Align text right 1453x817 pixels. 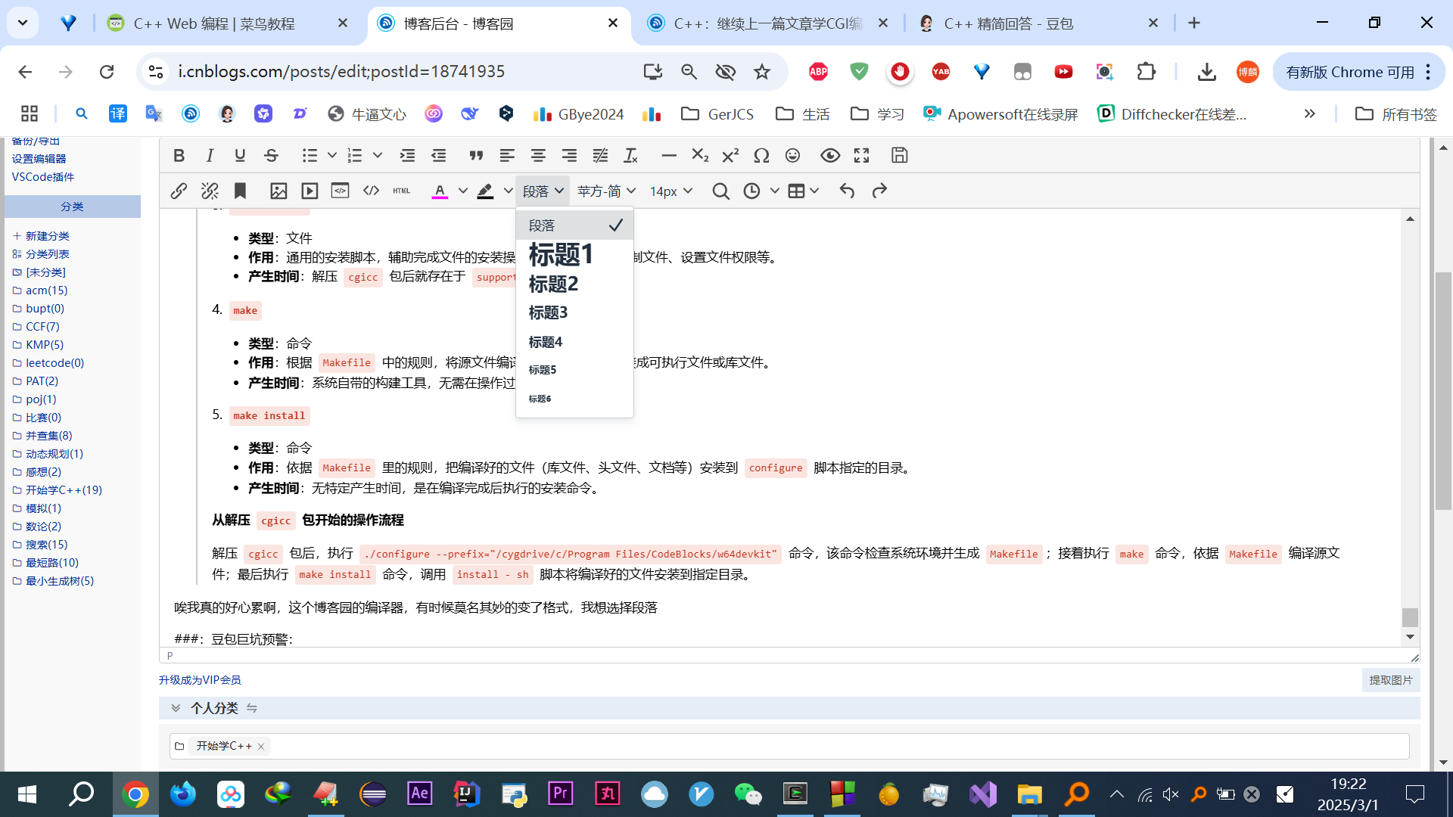[569, 156]
